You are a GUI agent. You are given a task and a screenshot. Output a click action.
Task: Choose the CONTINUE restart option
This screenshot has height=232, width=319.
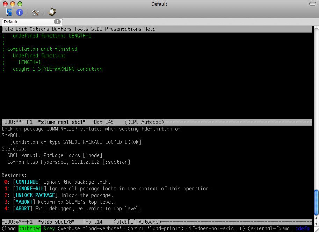[27, 182]
